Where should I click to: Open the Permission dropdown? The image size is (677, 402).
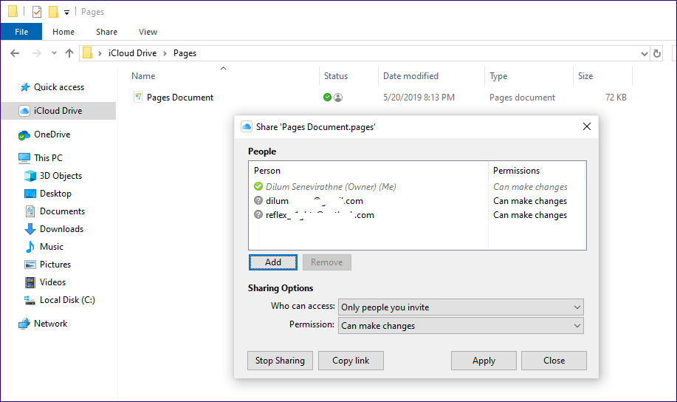point(461,326)
